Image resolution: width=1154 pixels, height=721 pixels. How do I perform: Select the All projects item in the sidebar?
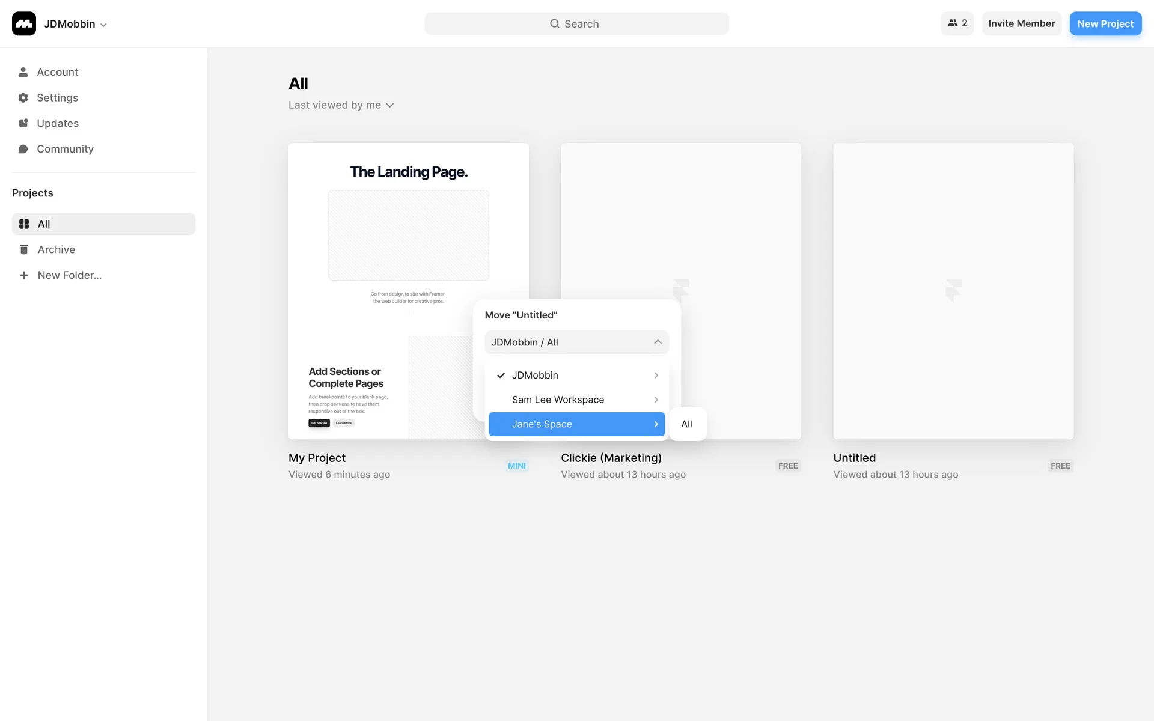103,224
